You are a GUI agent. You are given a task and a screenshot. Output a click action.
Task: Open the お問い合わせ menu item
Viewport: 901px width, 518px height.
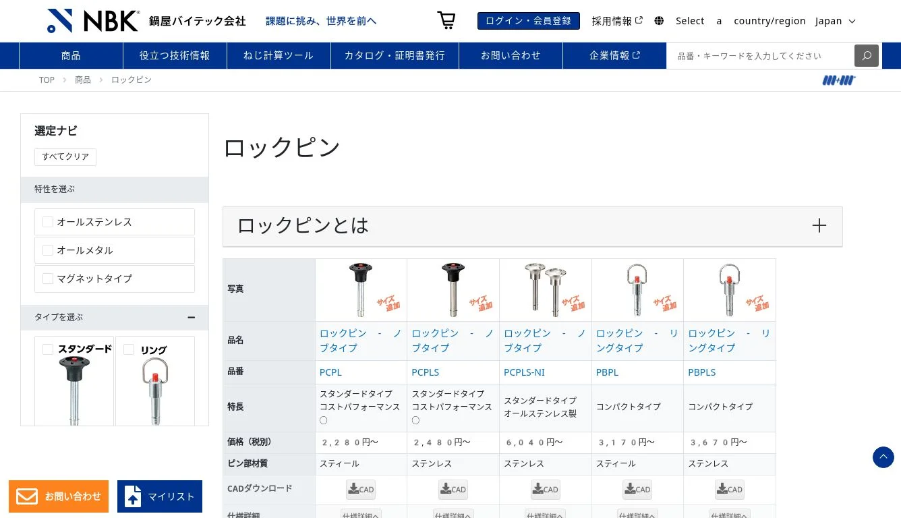click(x=511, y=56)
